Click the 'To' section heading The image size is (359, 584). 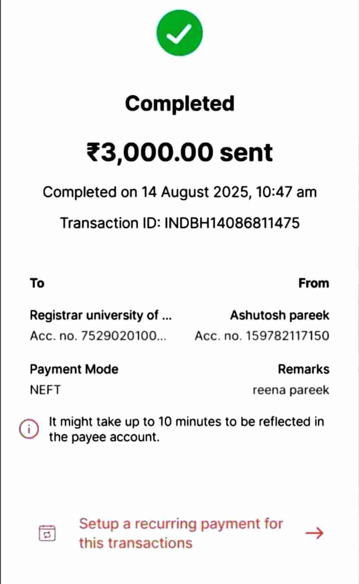(37, 283)
